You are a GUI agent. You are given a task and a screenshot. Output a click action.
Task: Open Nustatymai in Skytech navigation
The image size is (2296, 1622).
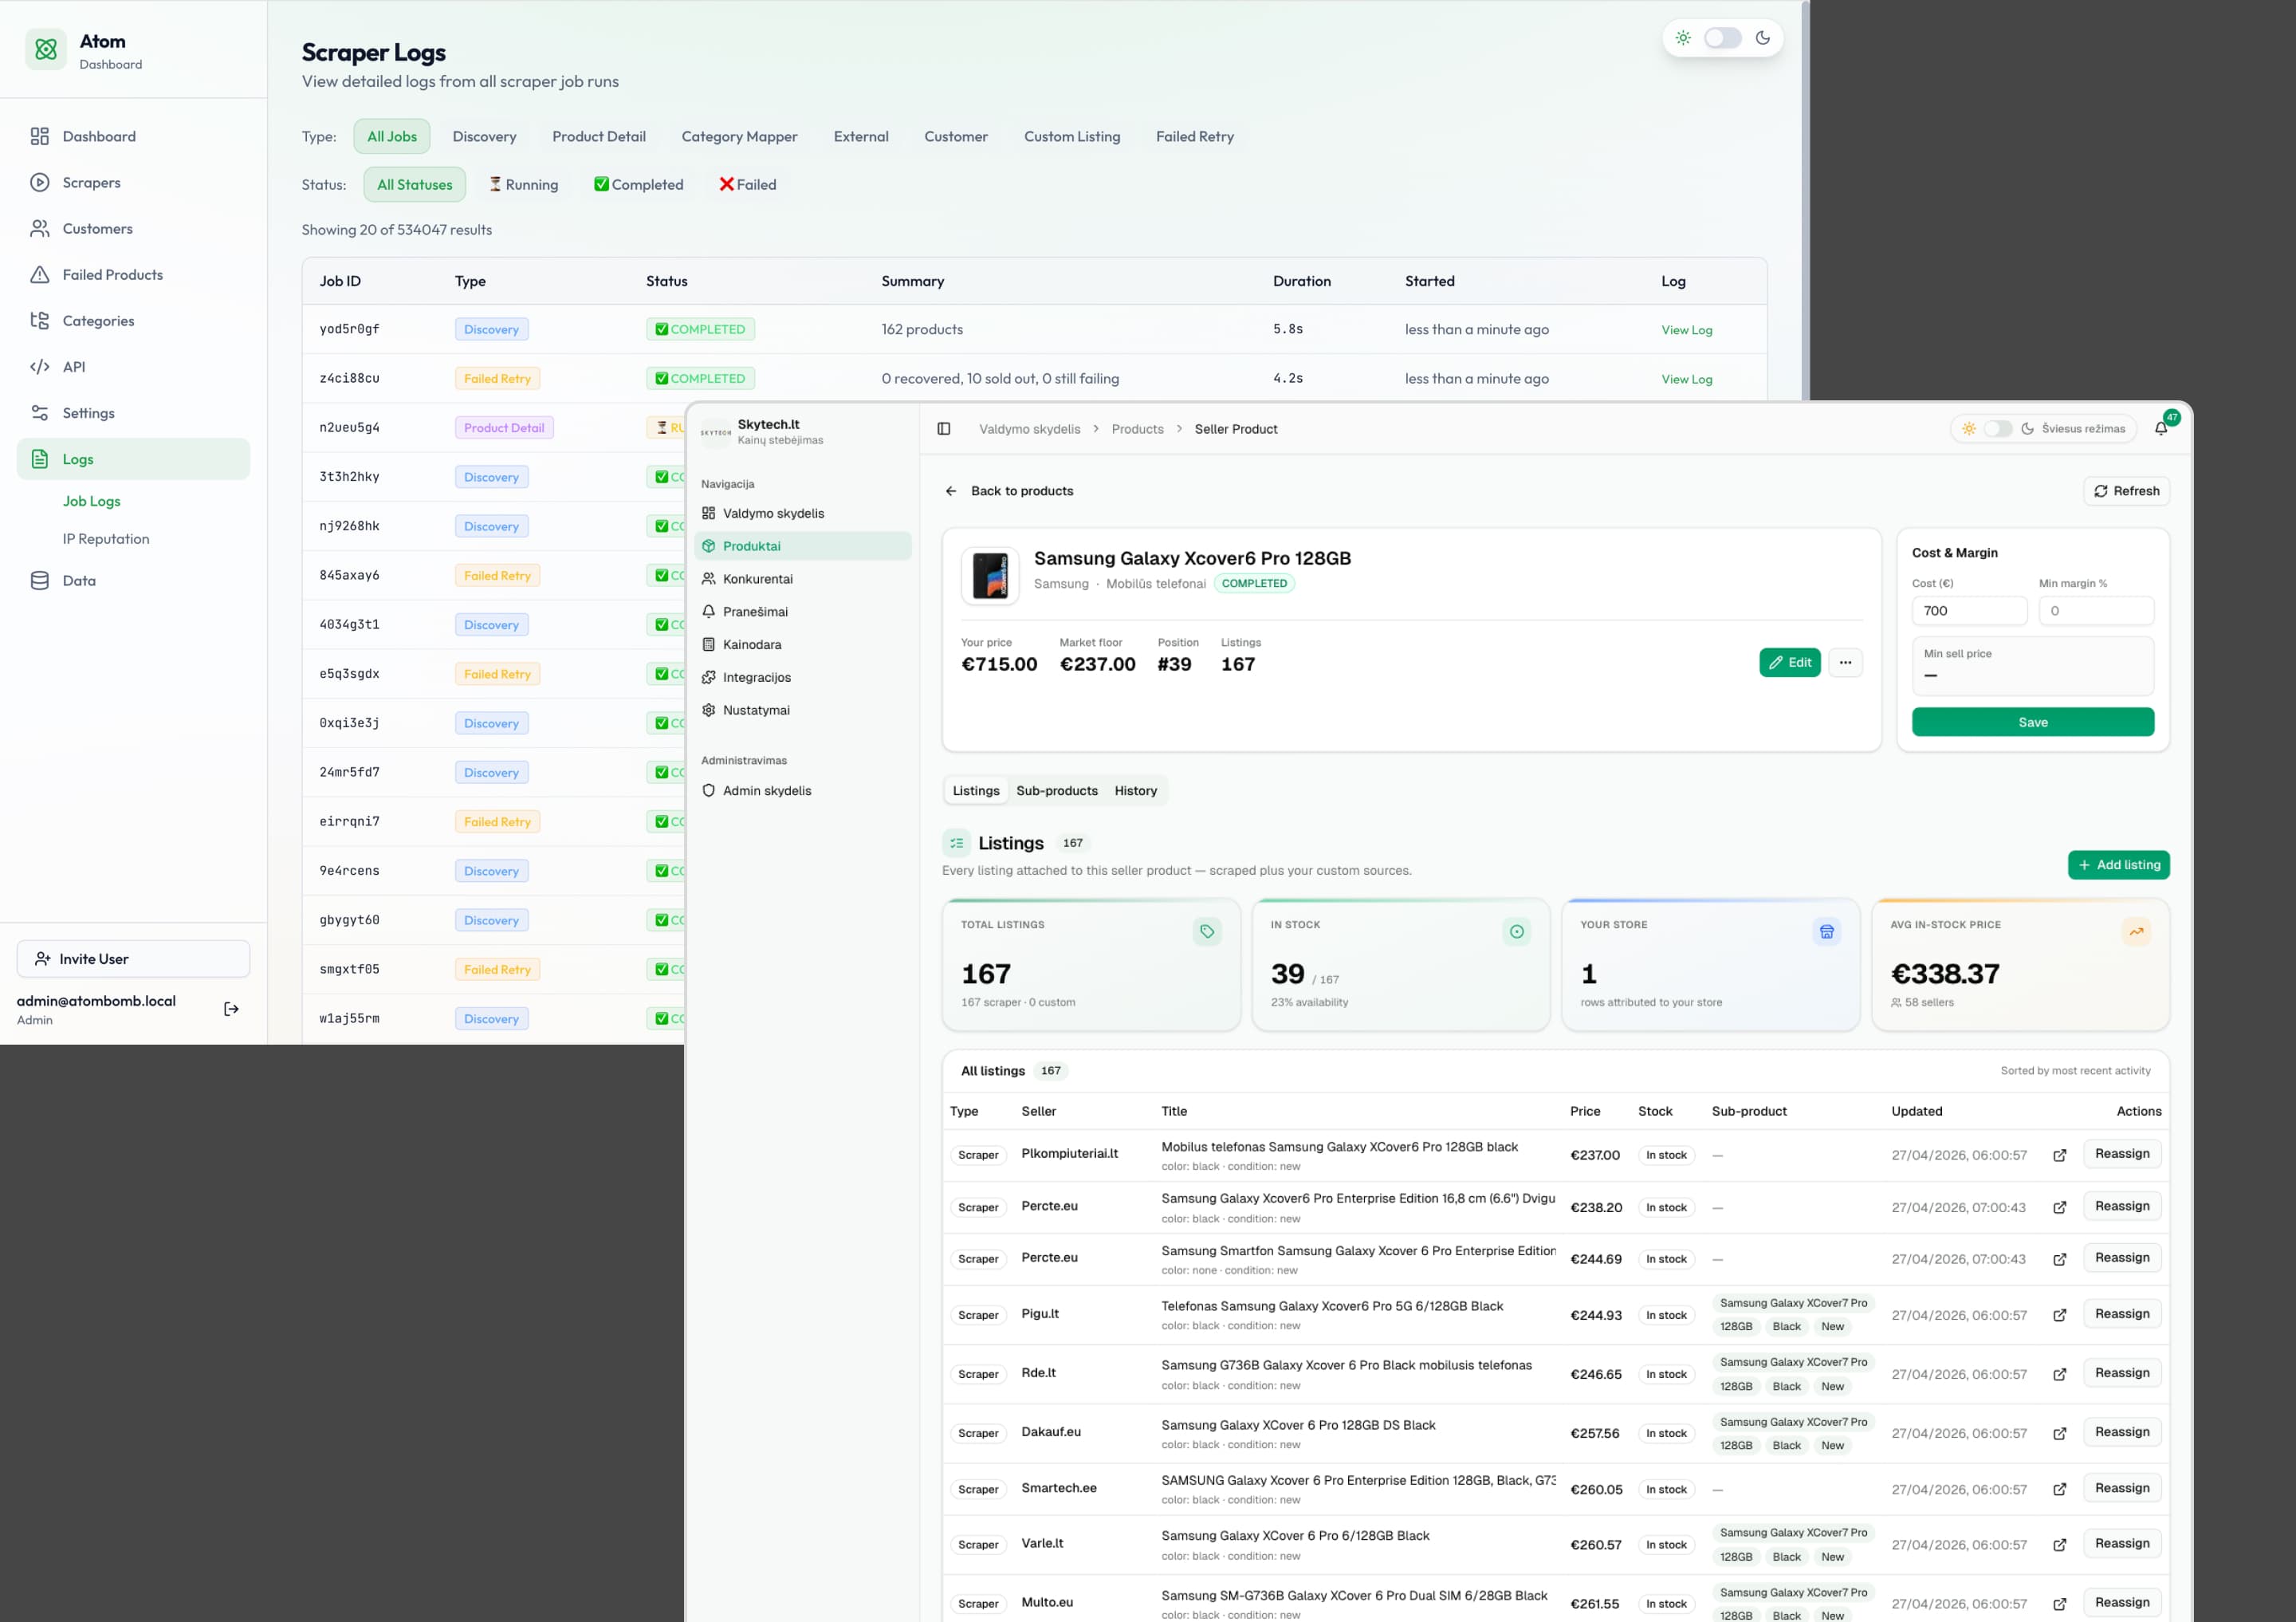click(x=802, y=710)
